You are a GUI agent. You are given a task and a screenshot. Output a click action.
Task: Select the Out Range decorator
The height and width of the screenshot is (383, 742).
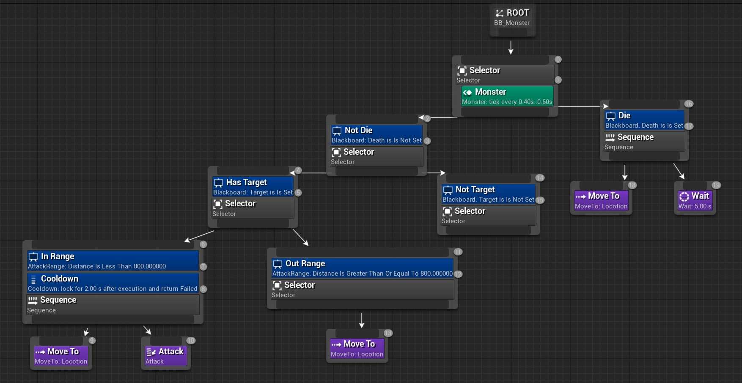coord(362,268)
